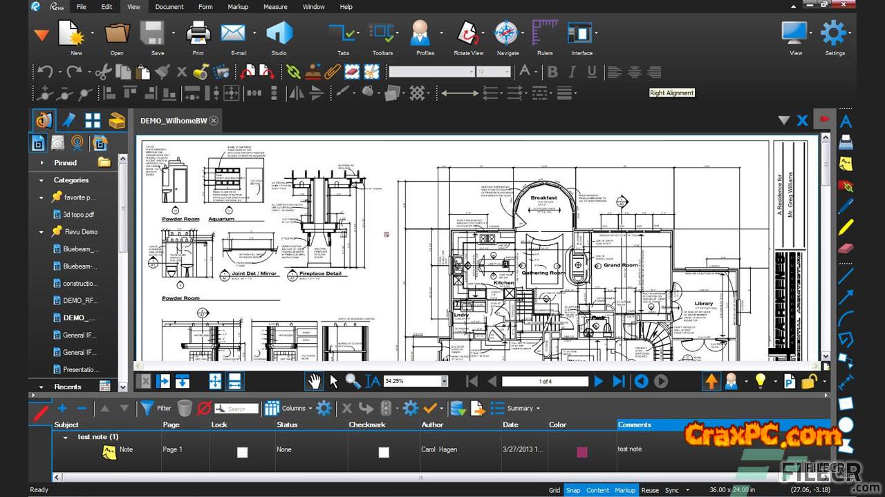
Task: Toggle Snap in status bar
Action: pos(573,490)
